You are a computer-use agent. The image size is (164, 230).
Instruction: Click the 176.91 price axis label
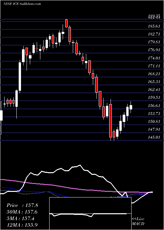pos(154,50)
